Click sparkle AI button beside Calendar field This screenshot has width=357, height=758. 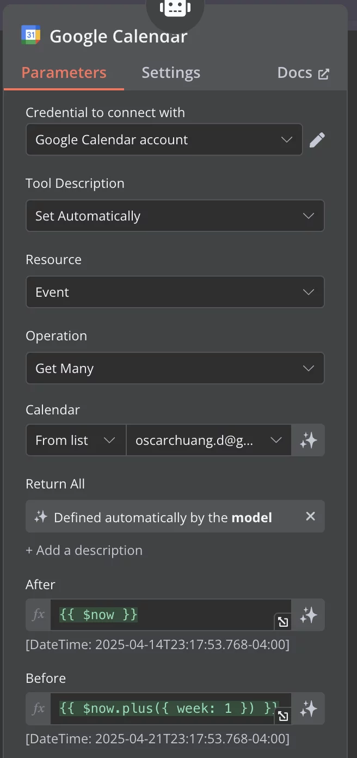click(308, 440)
